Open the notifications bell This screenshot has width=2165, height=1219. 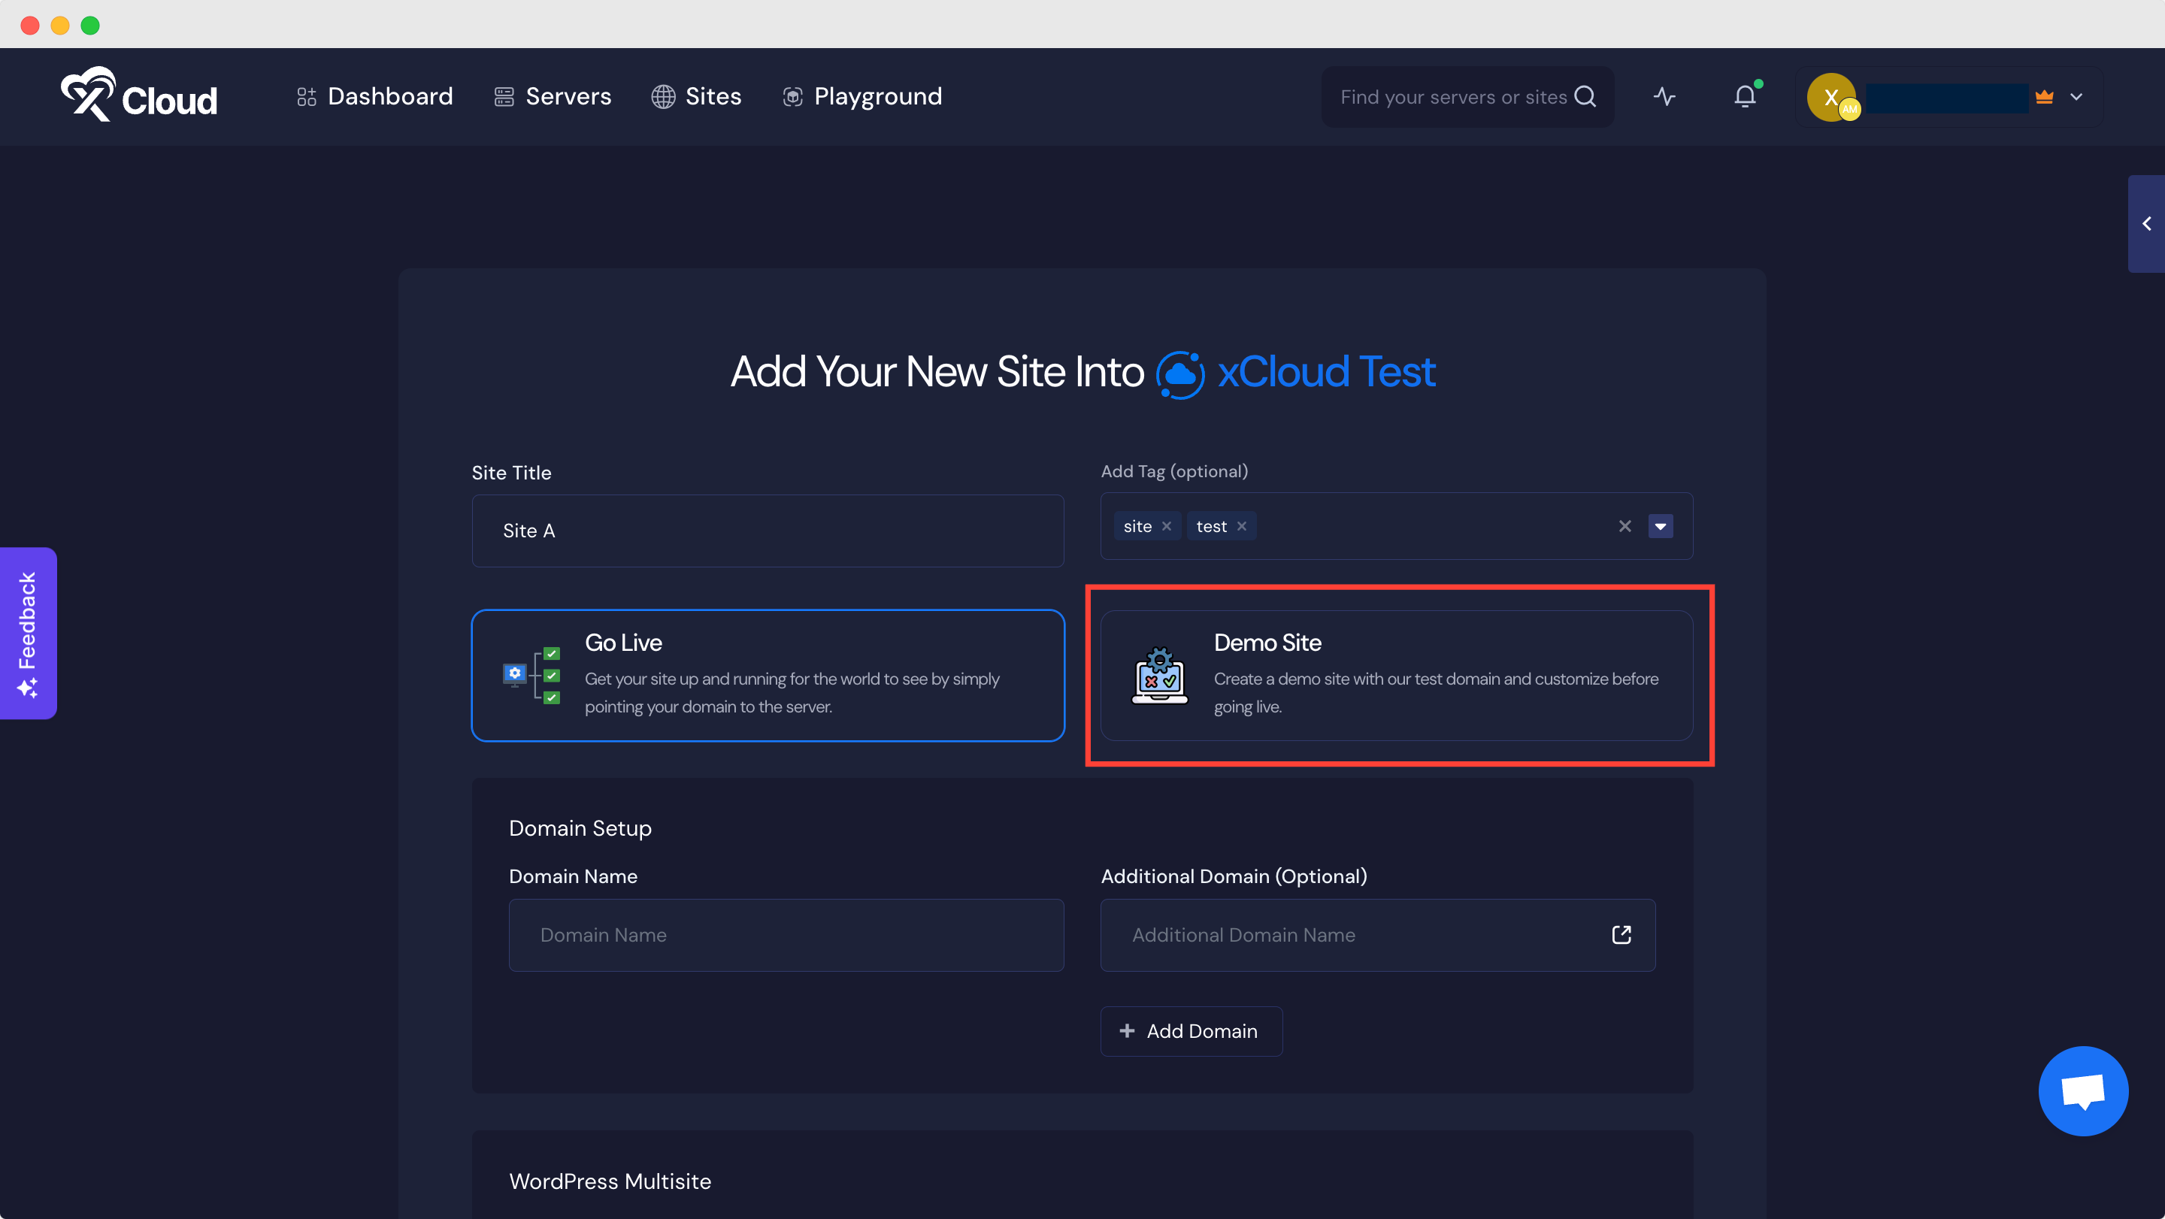[x=1746, y=95]
